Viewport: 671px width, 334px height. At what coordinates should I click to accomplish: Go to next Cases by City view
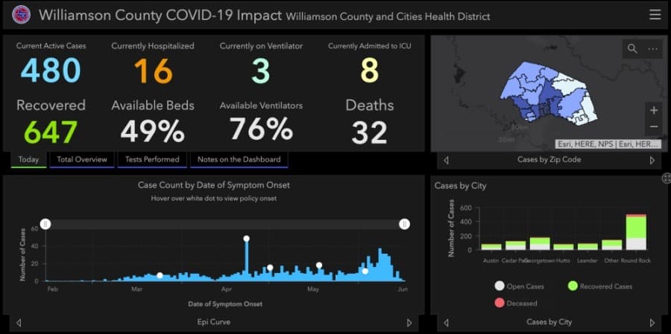652,322
